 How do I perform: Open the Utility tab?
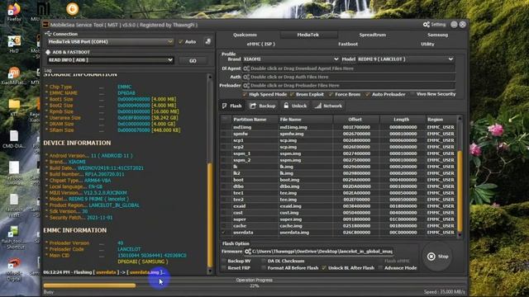tap(427, 44)
